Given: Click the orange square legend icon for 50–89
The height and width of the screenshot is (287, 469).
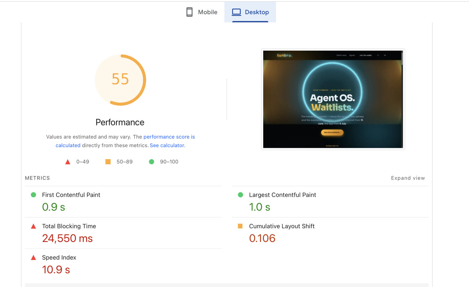Looking at the screenshot, I should [x=108, y=162].
